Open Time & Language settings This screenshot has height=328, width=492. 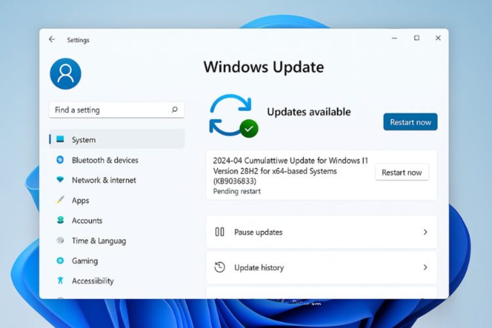pyautogui.click(x=117, y=241)
